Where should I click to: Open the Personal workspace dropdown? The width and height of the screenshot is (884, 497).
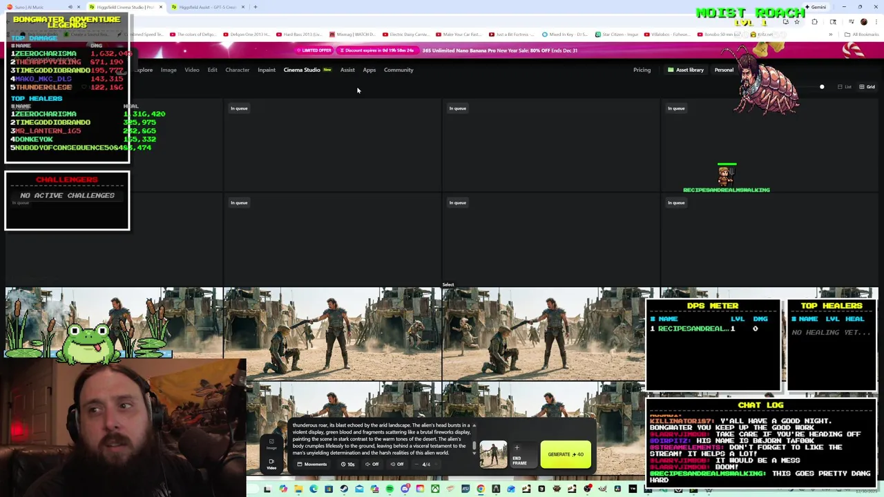pyautogui.click(x=724, y=70)
